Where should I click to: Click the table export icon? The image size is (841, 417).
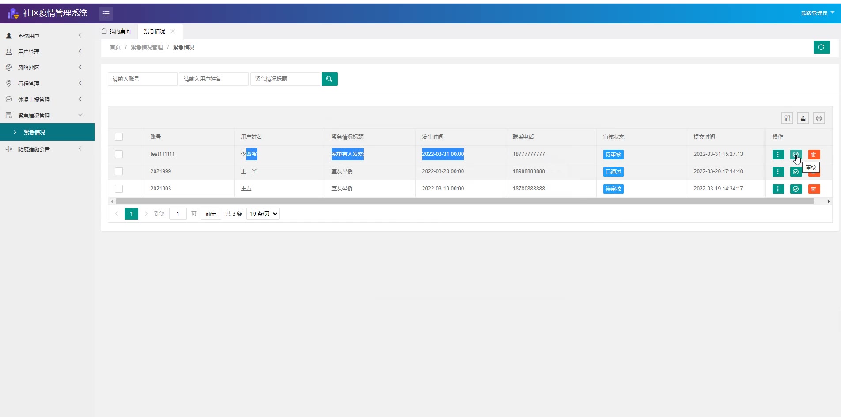[x=803, y=118]
